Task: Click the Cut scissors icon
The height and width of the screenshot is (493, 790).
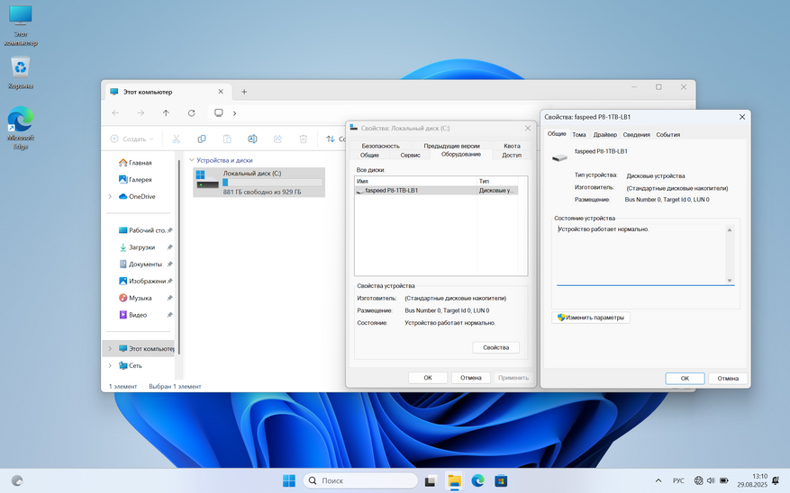Action: tap(177, 139)
